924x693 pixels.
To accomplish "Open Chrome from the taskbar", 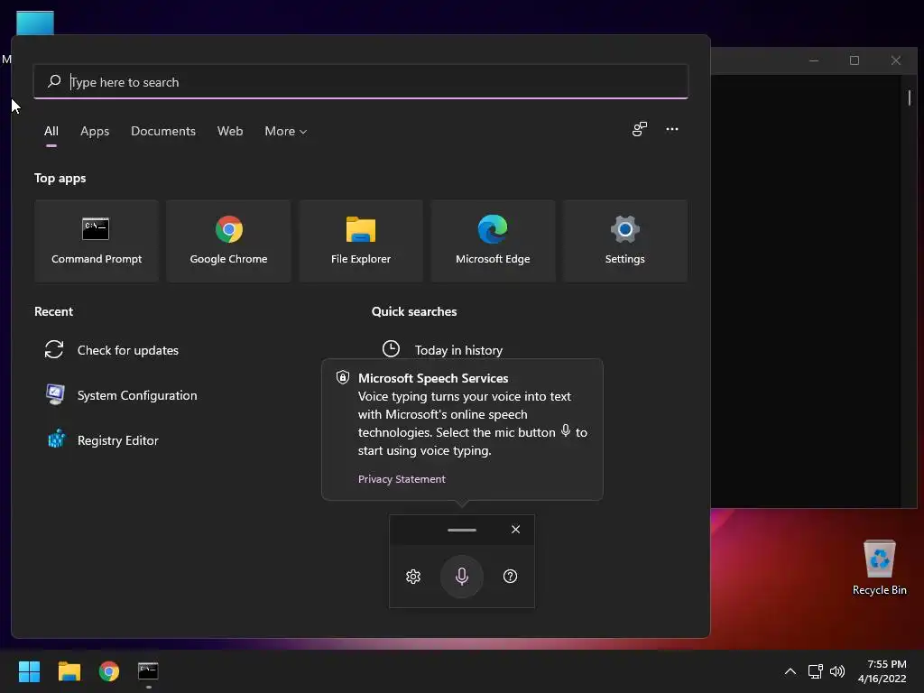I will tap(109, 671).
